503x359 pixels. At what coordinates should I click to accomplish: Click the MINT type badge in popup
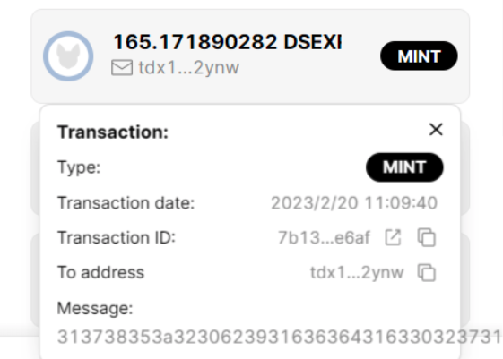coord(404,167)
